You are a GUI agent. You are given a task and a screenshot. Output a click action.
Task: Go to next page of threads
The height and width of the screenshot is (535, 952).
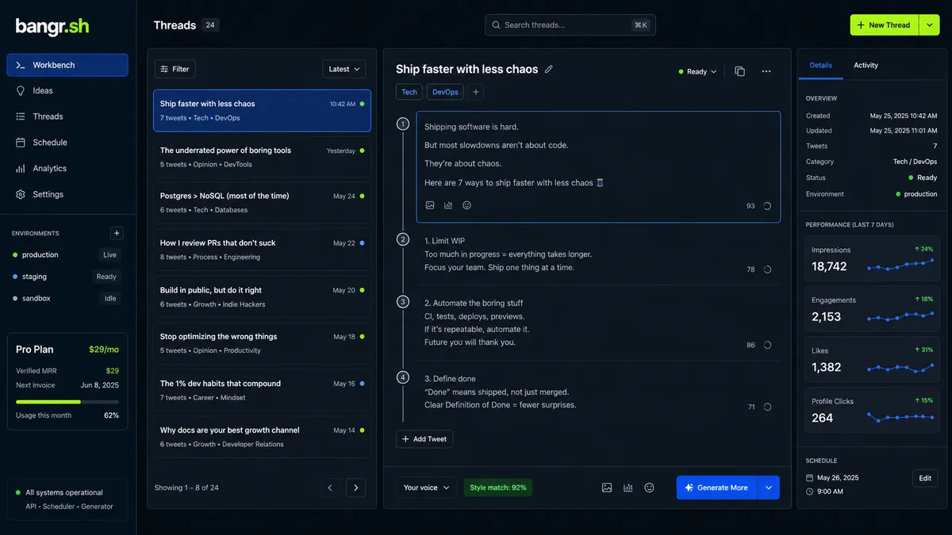(x=355, y=487)
